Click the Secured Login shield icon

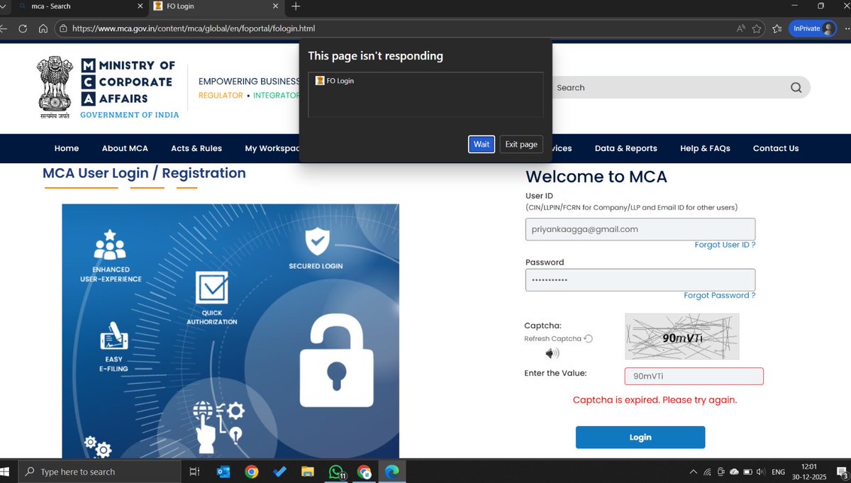tap(316, 243)
